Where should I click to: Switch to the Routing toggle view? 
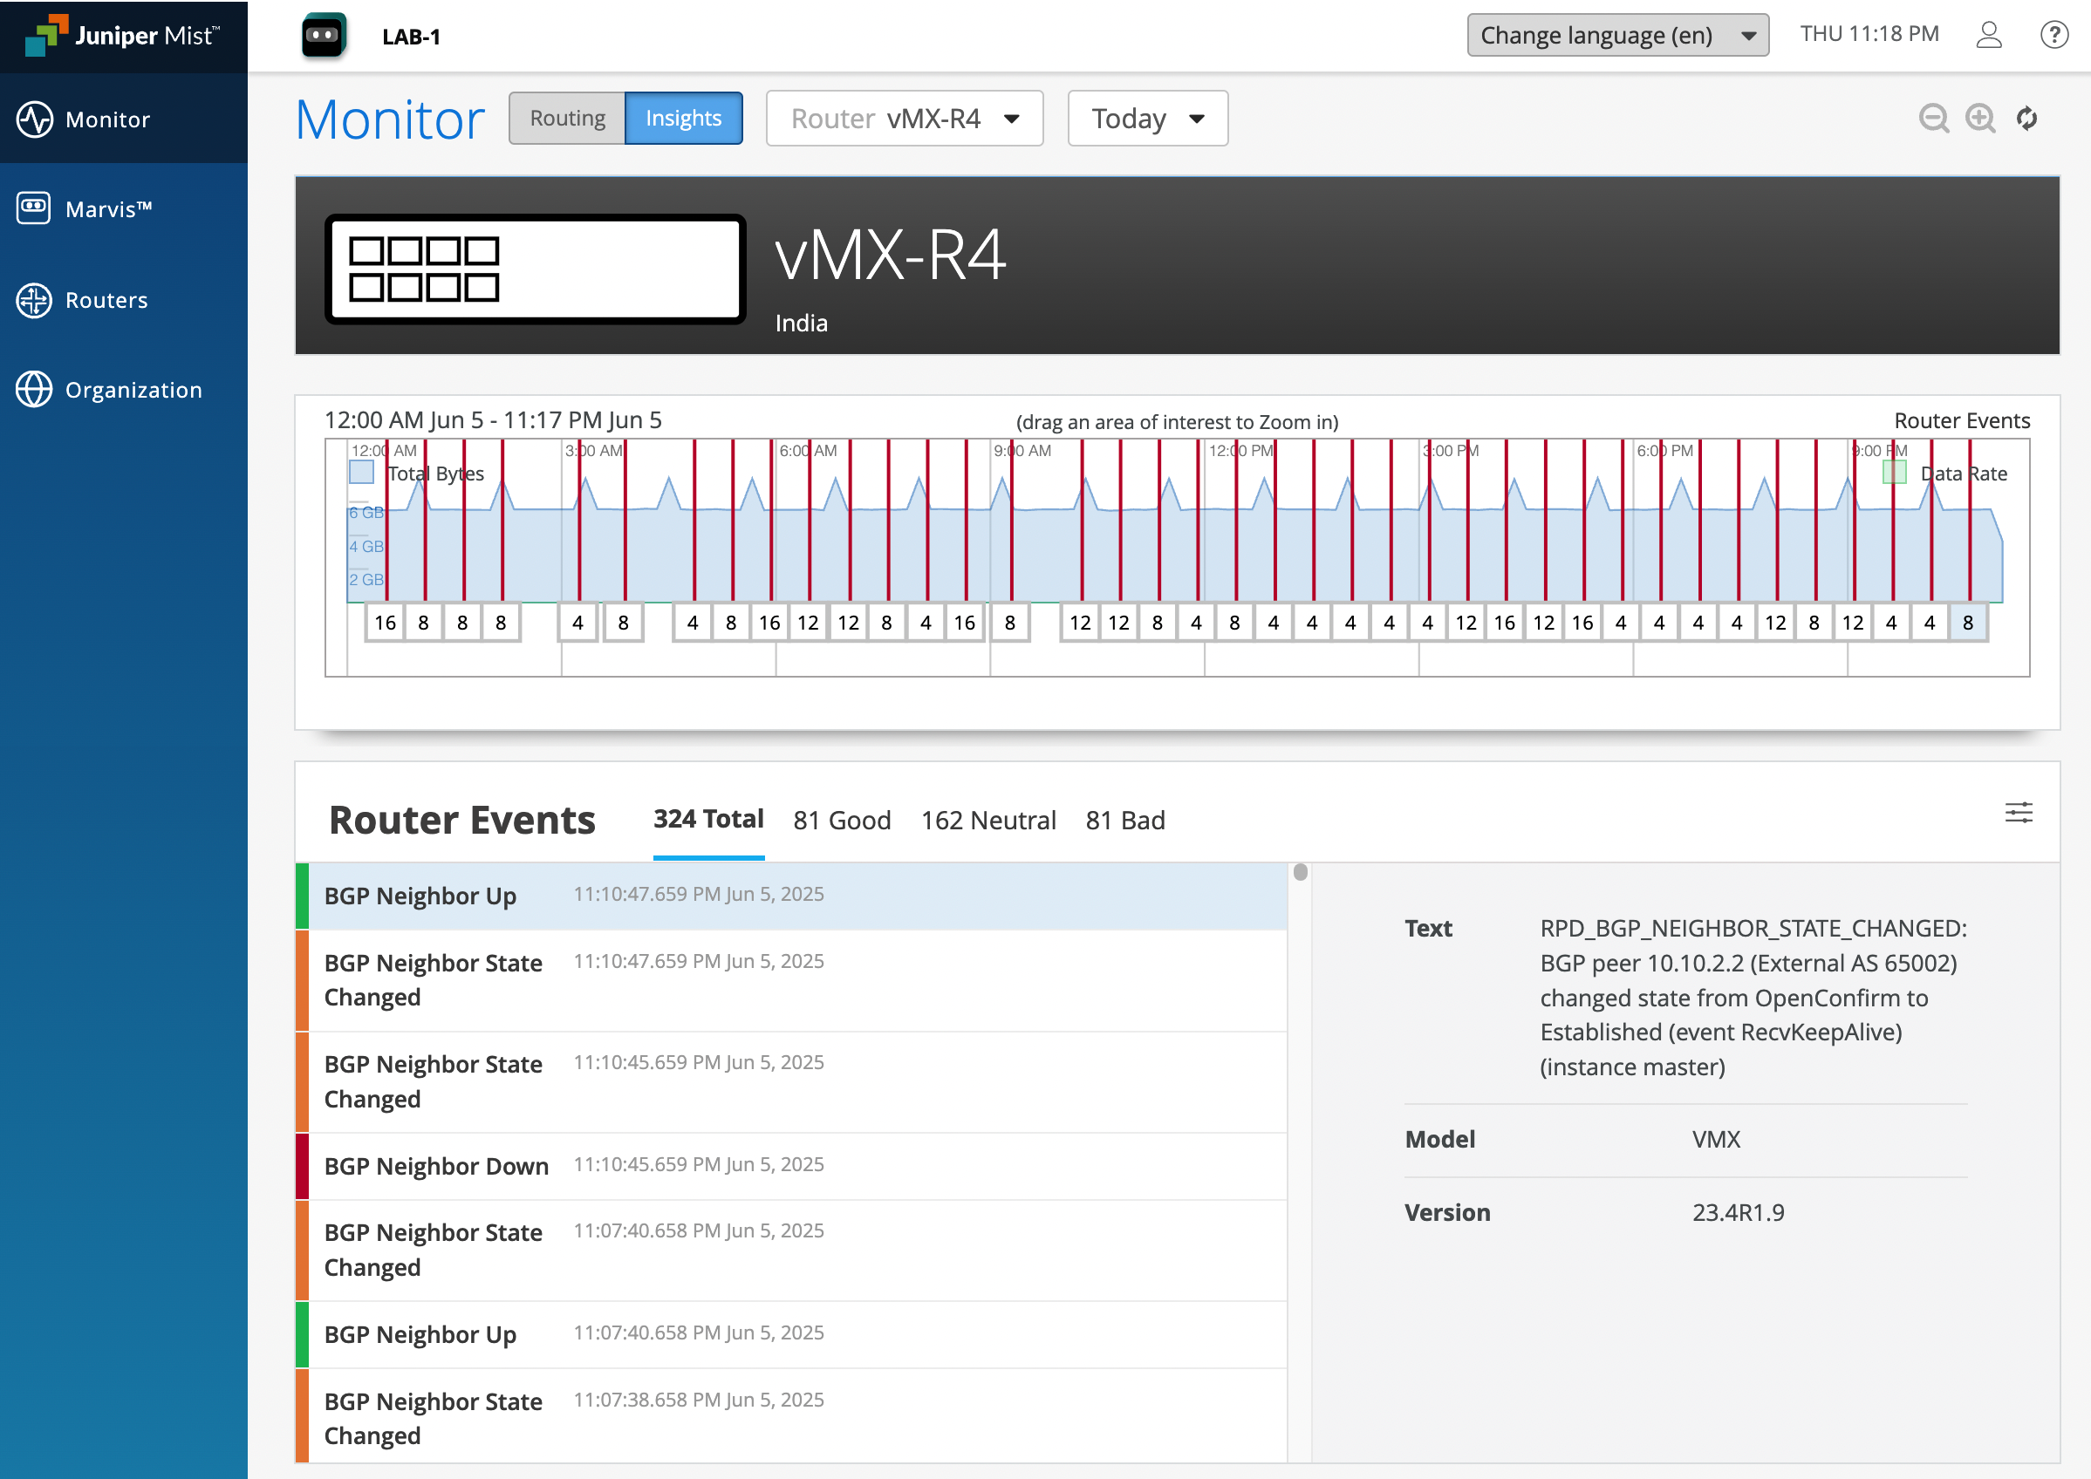click(x=567, y=119)
